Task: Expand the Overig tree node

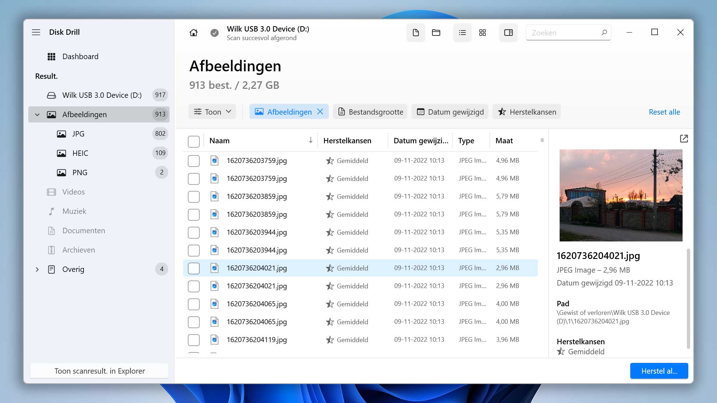Action: [37, 269]
